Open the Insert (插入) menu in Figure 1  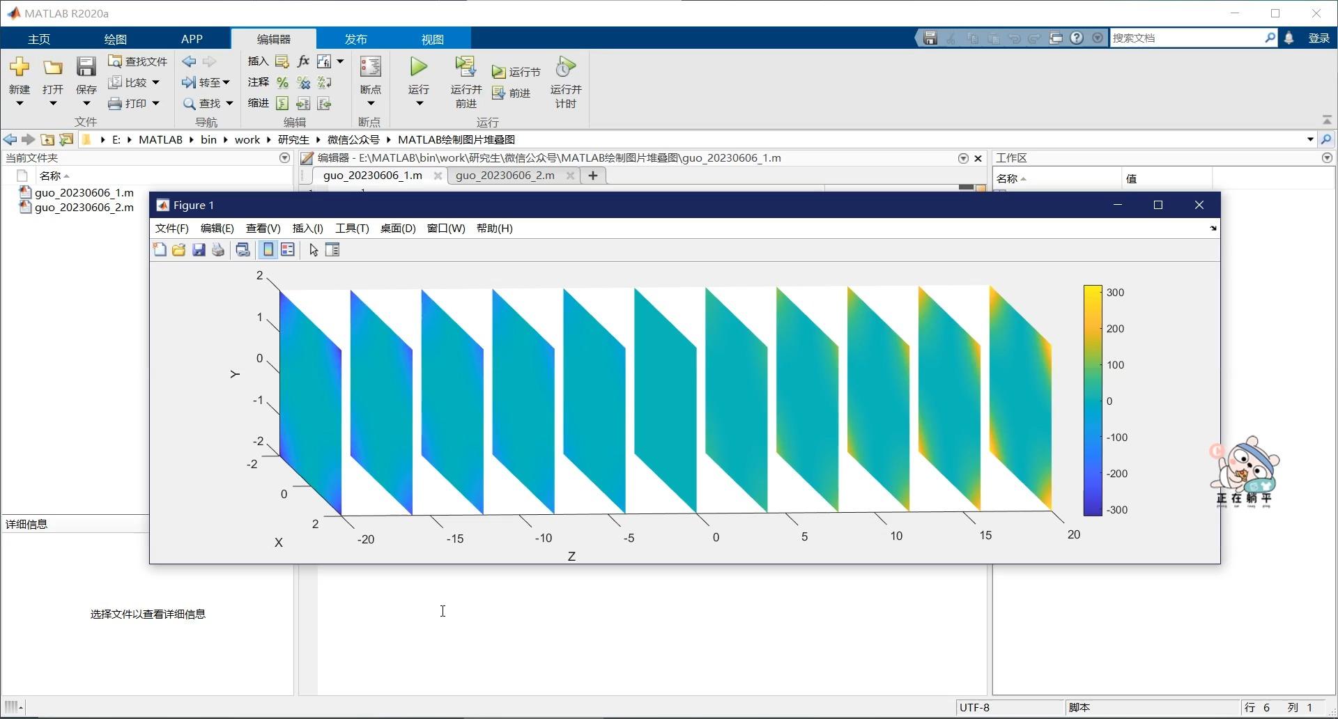click(x=307, y=229)
